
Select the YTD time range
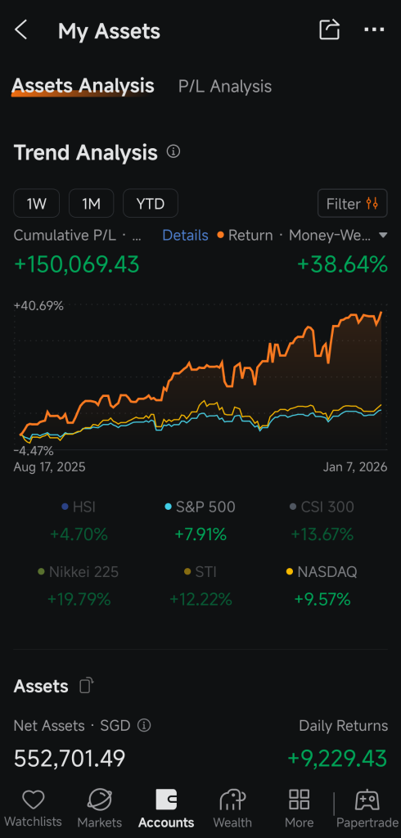151,203
